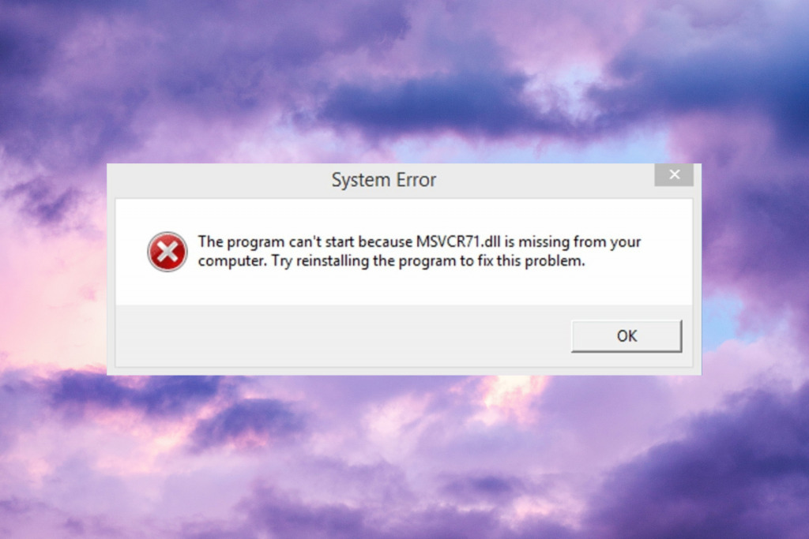This screenshot has width=809, height=539.
Task: Close the System Error dialog with X
Action: [674, 174]
